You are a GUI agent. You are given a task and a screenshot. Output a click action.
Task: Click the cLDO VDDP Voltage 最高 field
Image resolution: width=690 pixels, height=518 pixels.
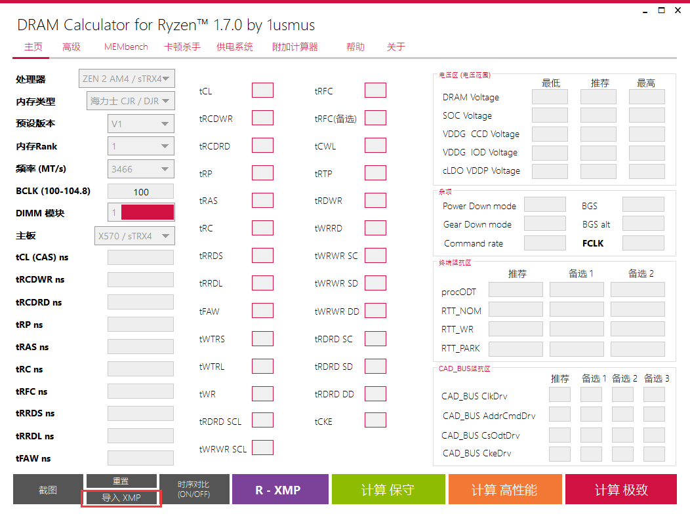pyautogui.click(x=647, y=171)
